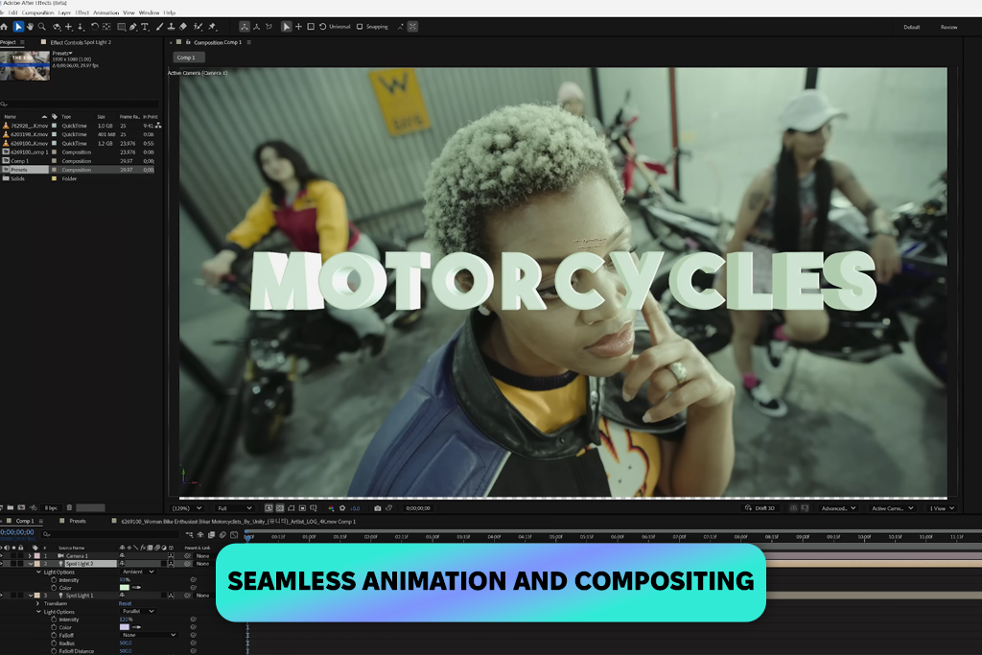982x655 pixels.
Task: Select the Pen tool
Action: tap(132, 27)
